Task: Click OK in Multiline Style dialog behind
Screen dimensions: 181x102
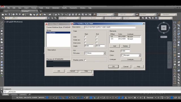Action: pyautogui.click(x=59, y=71)
